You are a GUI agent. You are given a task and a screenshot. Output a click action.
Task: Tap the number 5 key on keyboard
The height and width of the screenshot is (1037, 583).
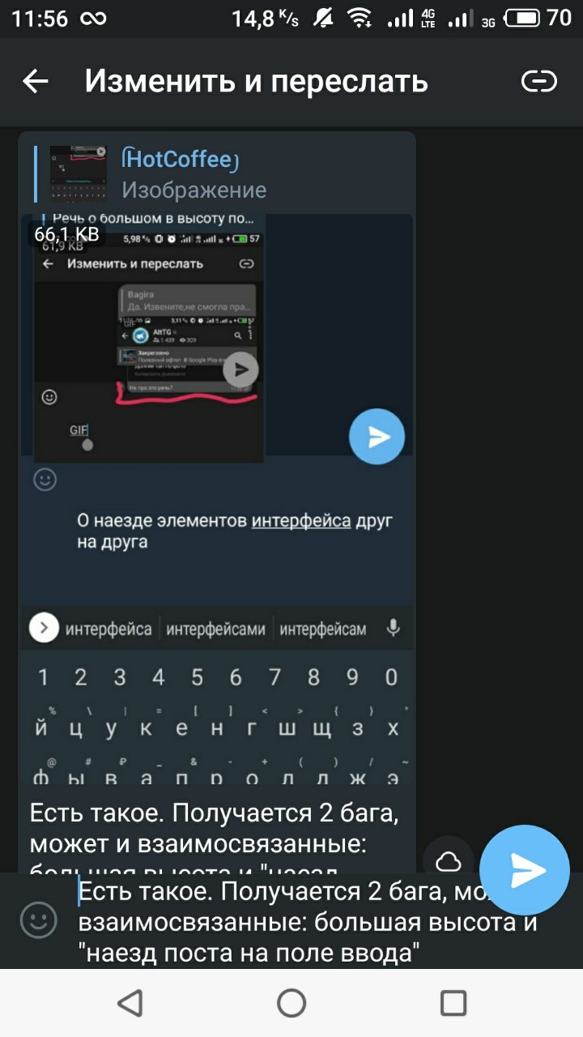197,676
